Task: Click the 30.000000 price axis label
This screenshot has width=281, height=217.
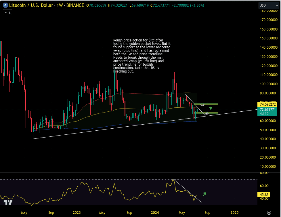Action: click(x=268, y=148)
